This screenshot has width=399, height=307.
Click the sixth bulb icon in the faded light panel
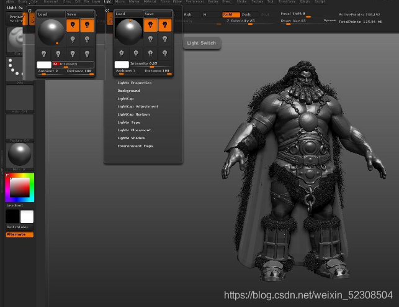[58, 54]
